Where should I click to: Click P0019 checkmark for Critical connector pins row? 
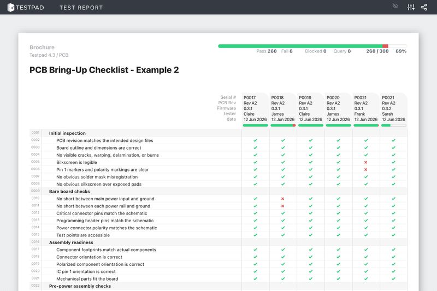(310, 213)
